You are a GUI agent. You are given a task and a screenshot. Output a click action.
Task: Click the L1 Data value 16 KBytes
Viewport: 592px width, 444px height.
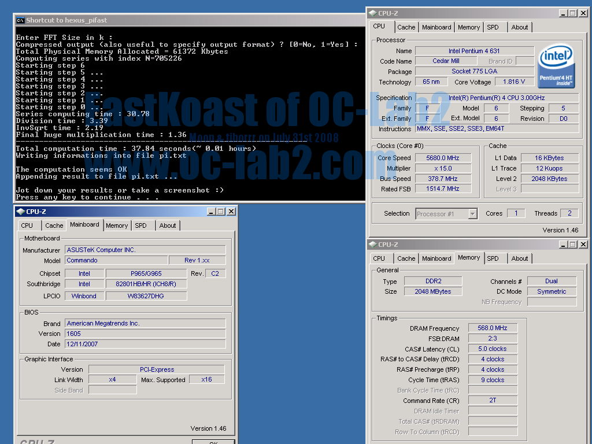[x=549, y=158]
